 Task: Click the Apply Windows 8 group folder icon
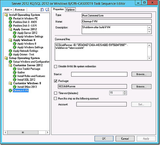[10, 40]
